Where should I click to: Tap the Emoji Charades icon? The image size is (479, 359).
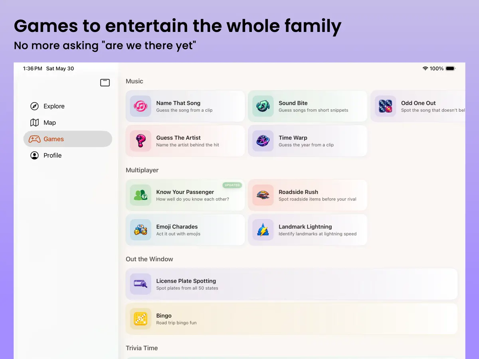pyautogui.click(x=141, y=230)
